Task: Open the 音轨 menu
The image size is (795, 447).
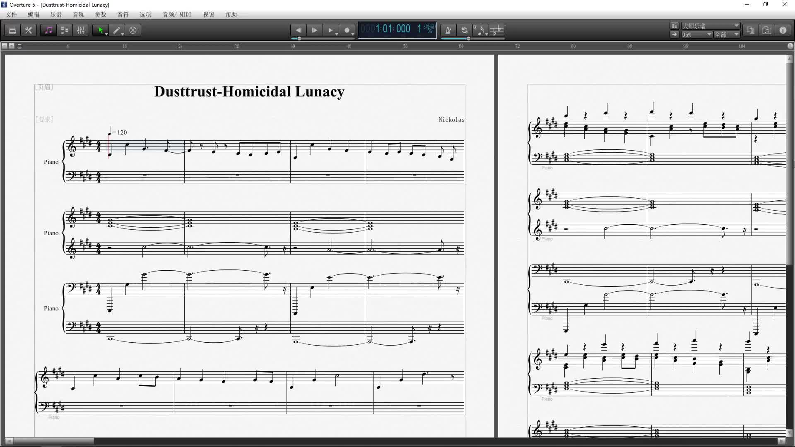Action: (78, 14)
